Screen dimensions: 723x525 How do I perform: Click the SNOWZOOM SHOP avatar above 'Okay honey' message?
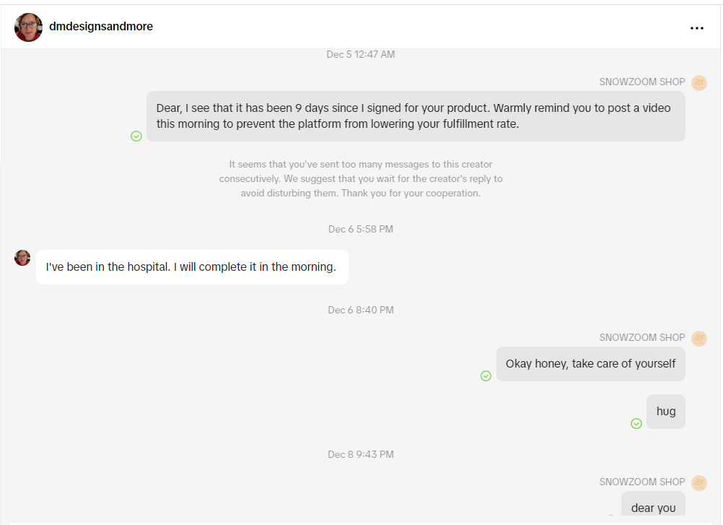click(x=699, y=338)
